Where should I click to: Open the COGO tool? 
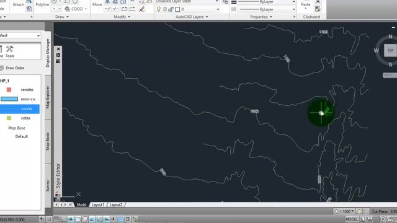(74, 9)
